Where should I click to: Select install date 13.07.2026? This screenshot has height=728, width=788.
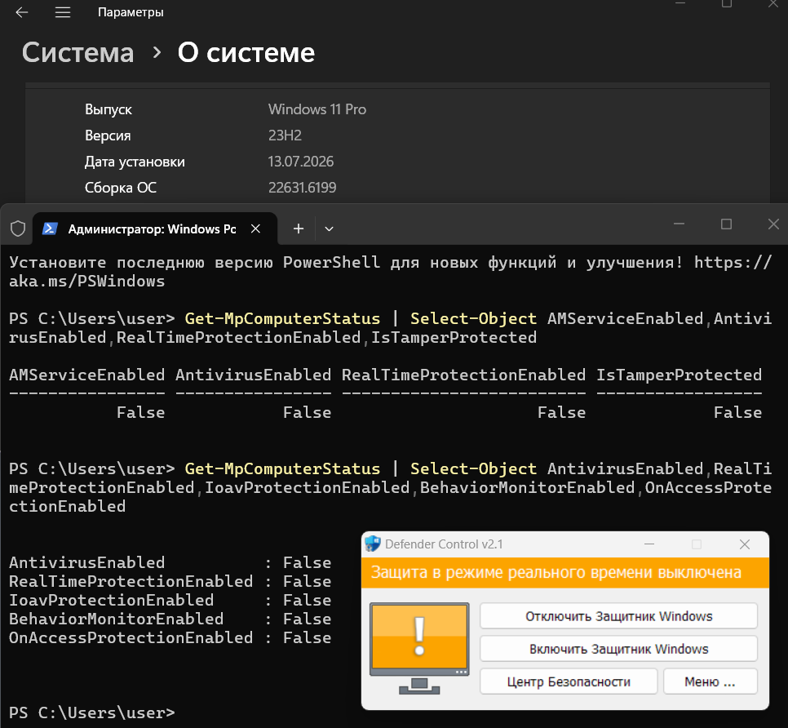tap(300, 162)
